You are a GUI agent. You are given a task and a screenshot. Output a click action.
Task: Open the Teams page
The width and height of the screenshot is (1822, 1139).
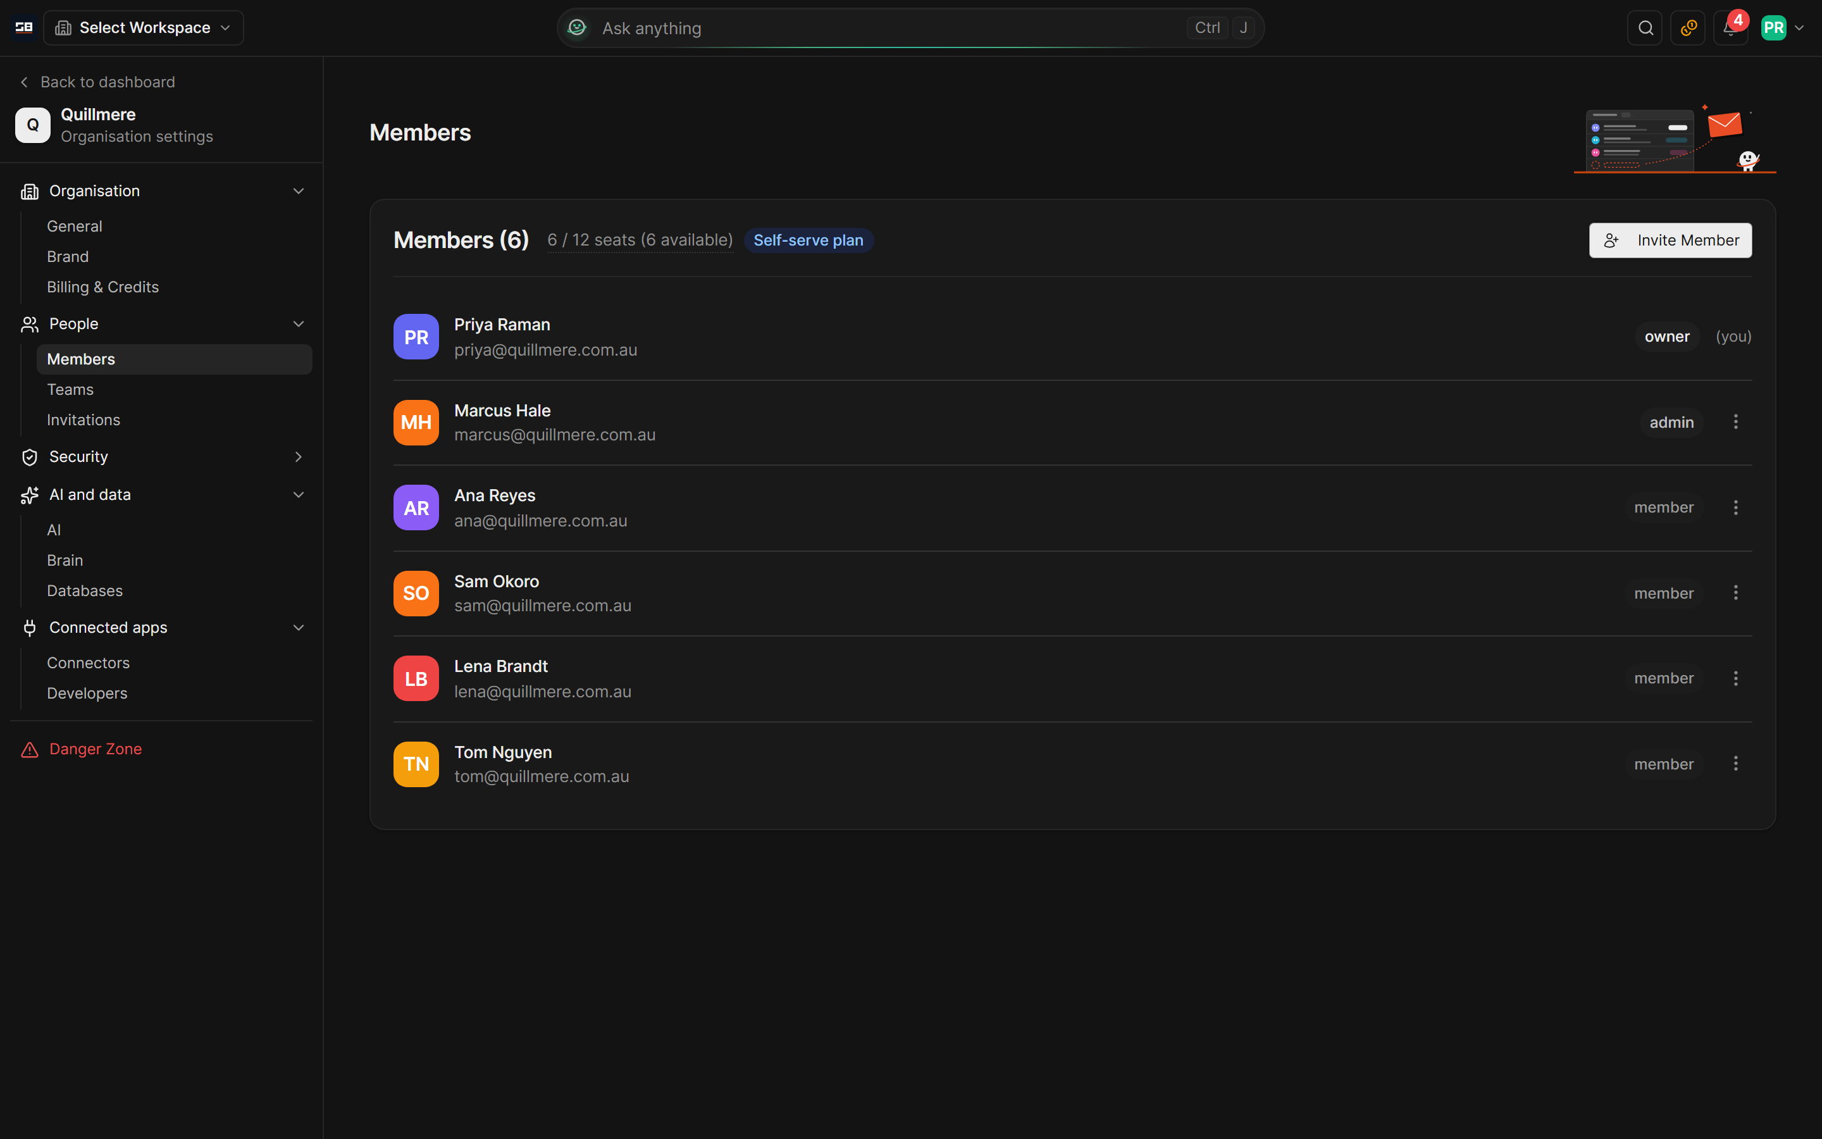[x=174, y=389]
